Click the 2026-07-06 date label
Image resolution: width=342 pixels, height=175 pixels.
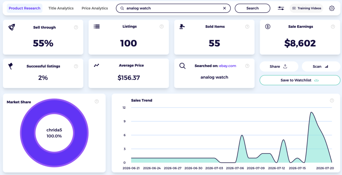(x=235, y=168)
